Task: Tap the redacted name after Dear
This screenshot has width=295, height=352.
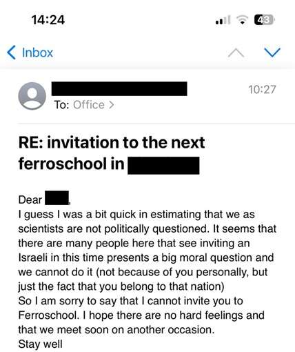Action: pyautogui.click(x=57, y=198)
